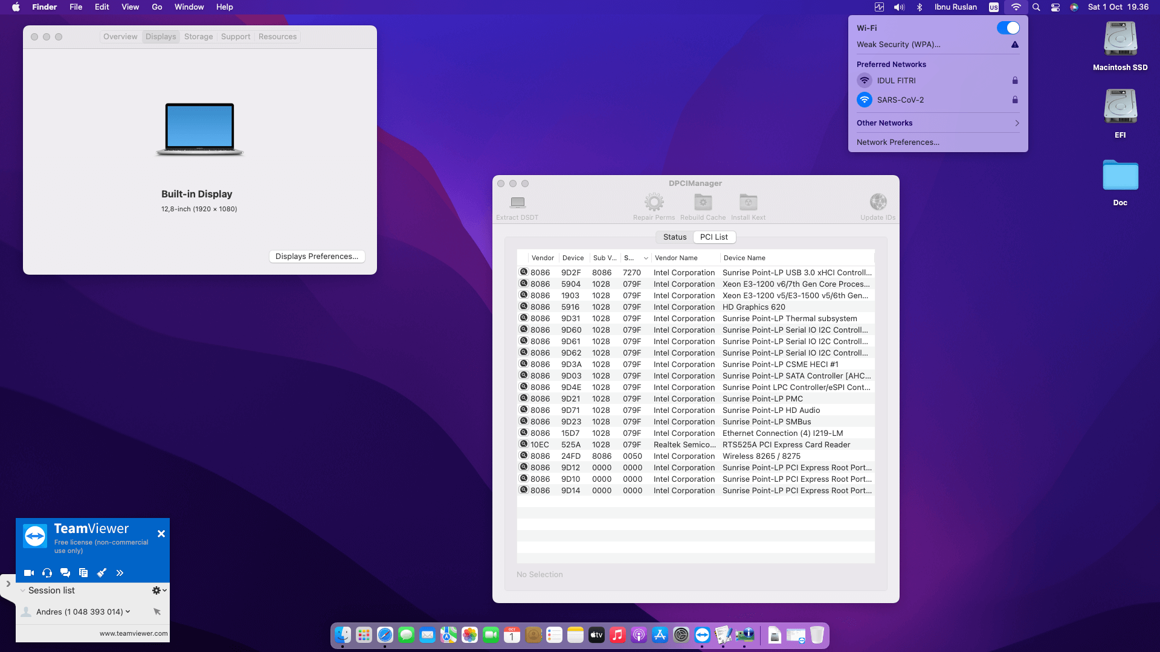This screenshot has height=652, width=1160.
Task: Open Control Center in the menu bar
Action: click(1055, 7)
